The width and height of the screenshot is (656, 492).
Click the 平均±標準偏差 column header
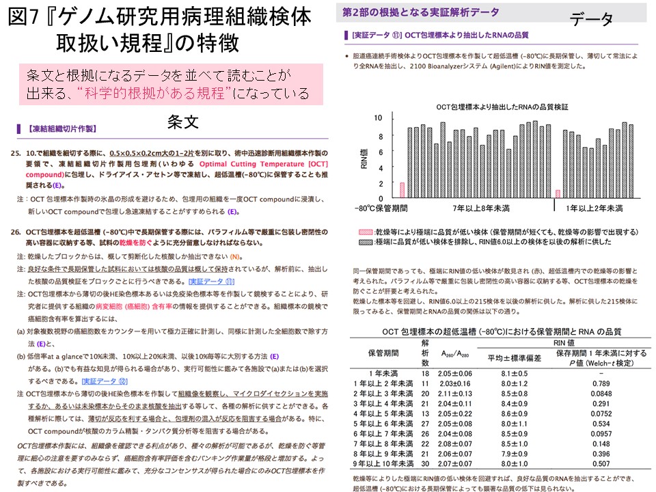(x=514, y=357)
